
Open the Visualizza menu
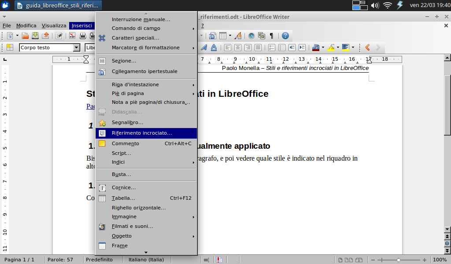(54, 26)
